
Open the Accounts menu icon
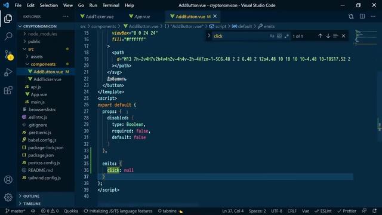[8, 180]
